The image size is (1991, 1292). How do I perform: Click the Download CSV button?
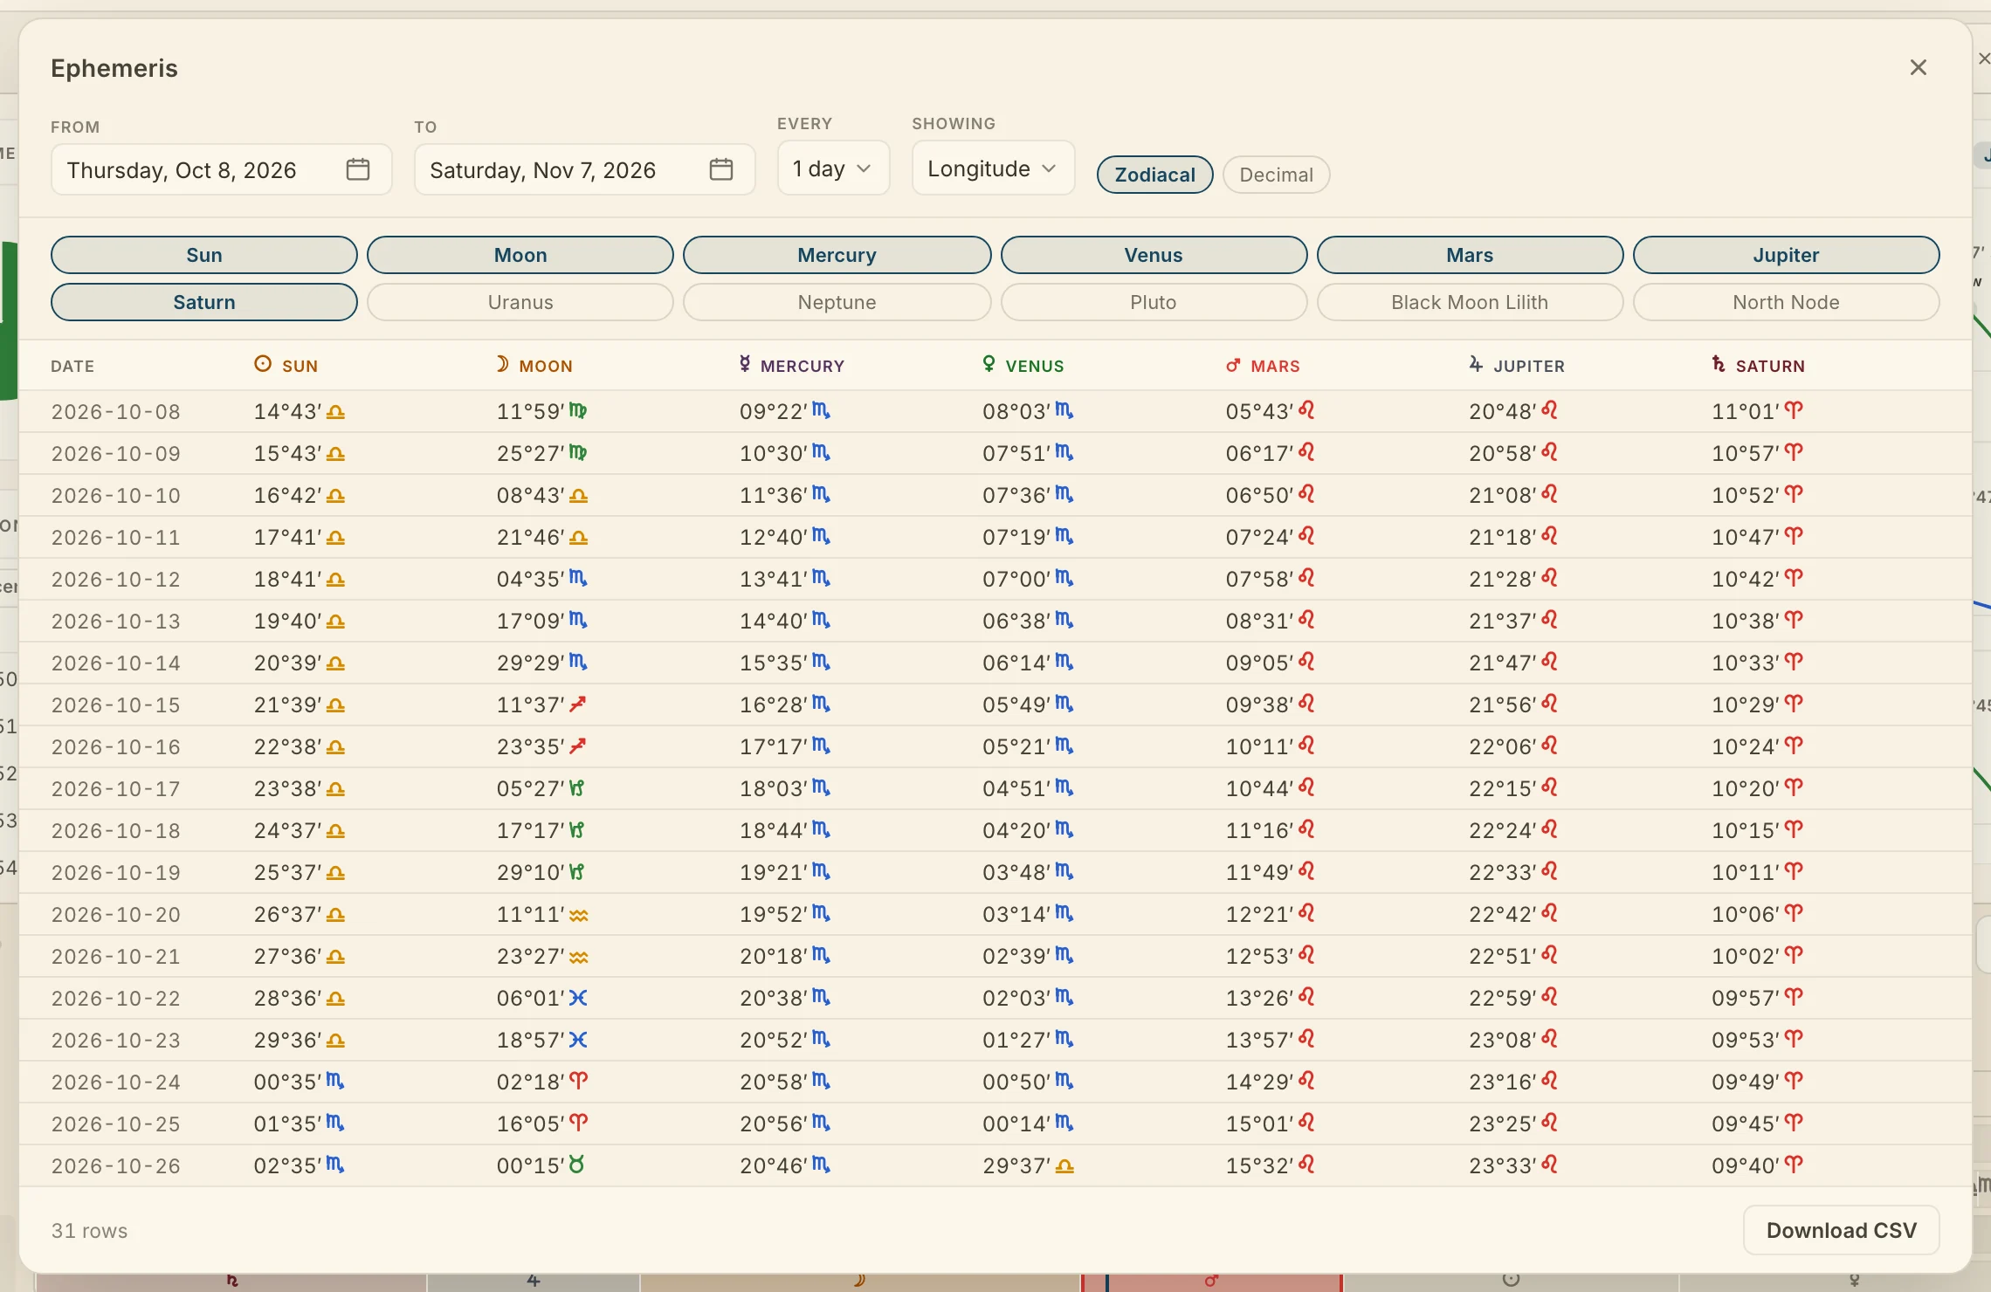click(1842, 1230)
